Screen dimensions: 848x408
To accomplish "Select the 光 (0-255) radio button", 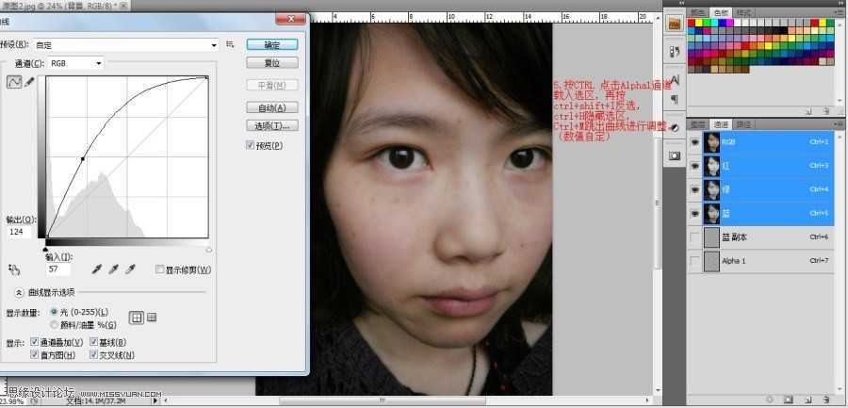I will tap(54, 312).
